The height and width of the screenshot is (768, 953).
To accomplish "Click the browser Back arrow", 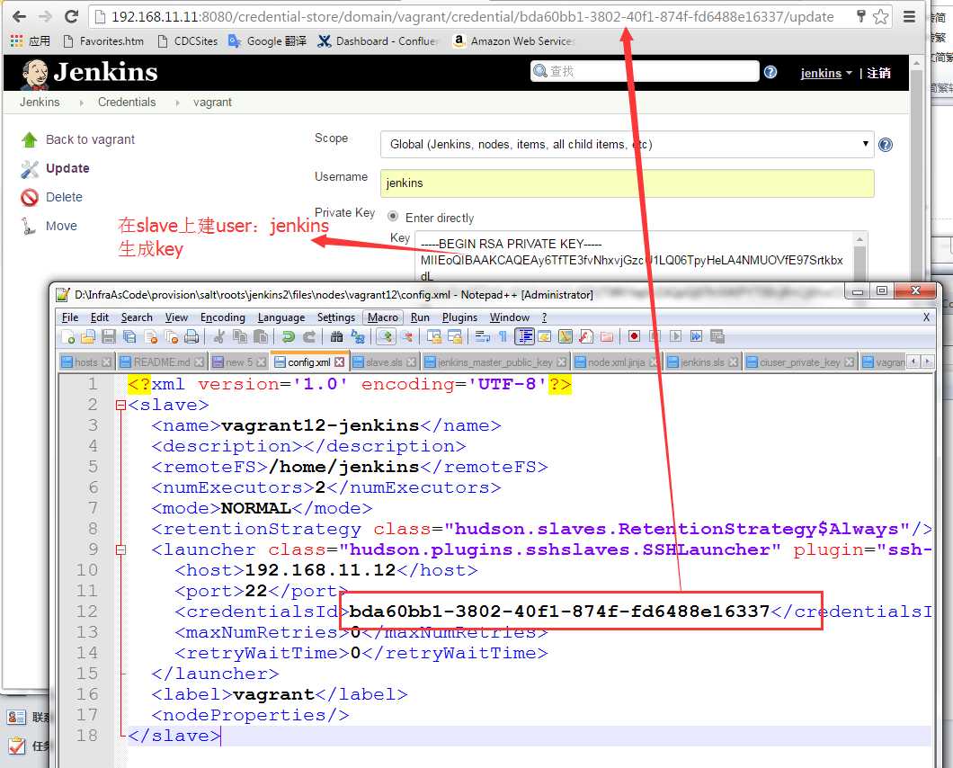I will [x=19, y=16].
